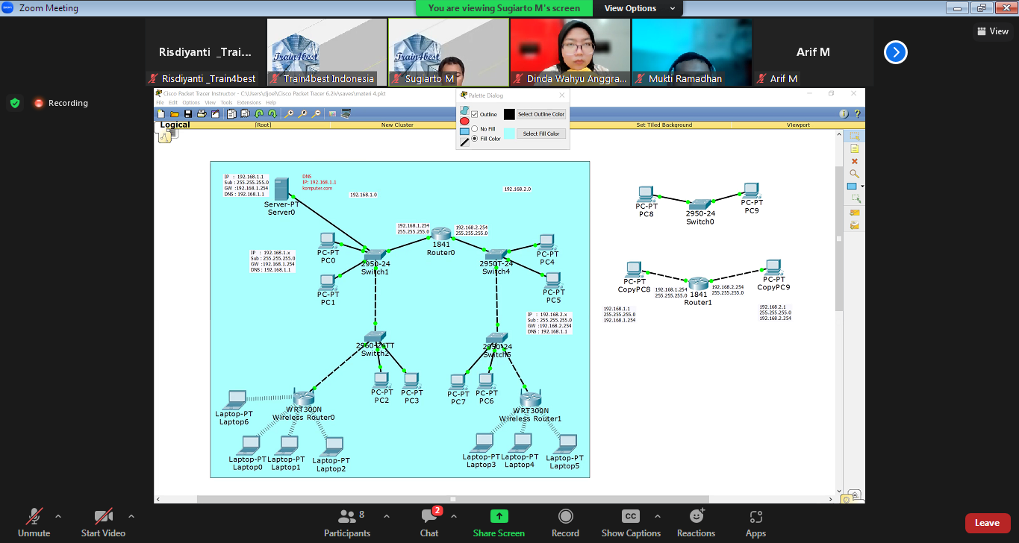
Task: Leave the Zoom meeting
Action: (x=987, y=523)
